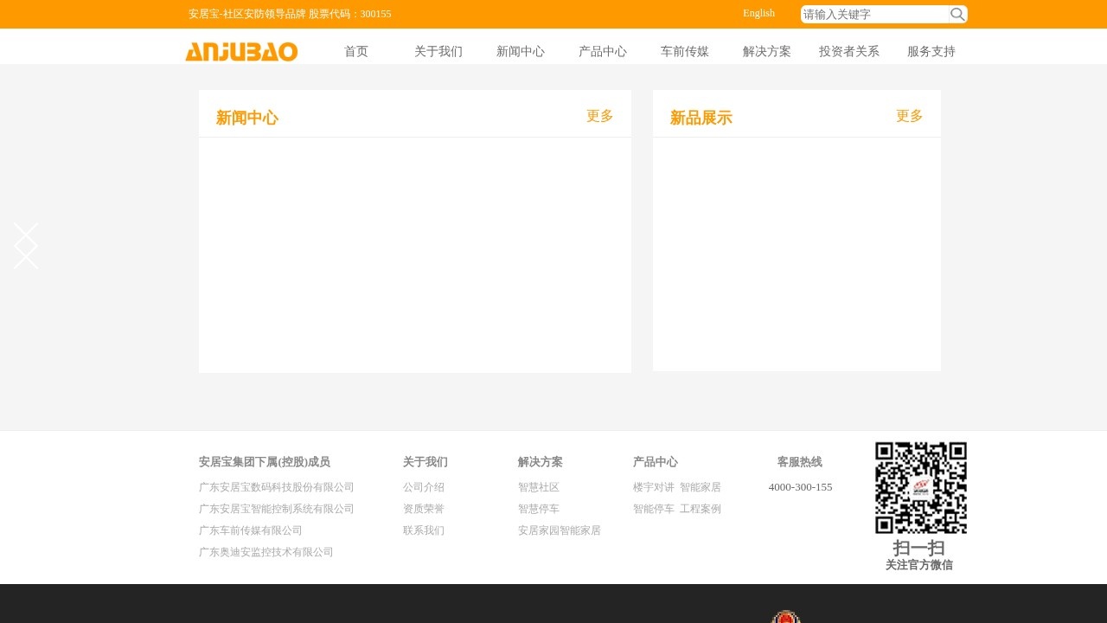This screenshot has width=1107, height=623.
Task: Click the 关注官方微信 caption
Action: [x=919, y=565]
